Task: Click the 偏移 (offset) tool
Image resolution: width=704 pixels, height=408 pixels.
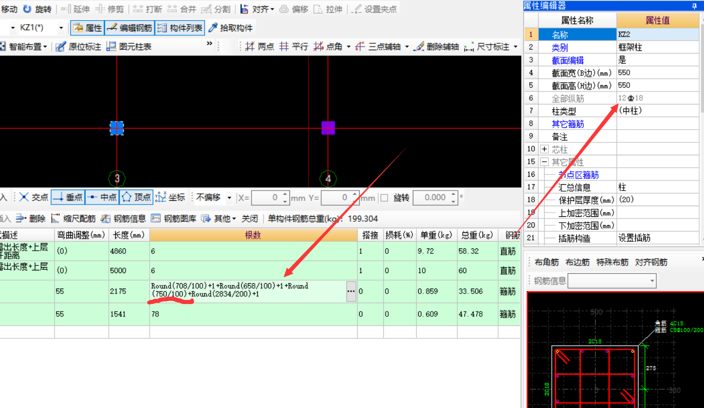Action: coord(294,9)
